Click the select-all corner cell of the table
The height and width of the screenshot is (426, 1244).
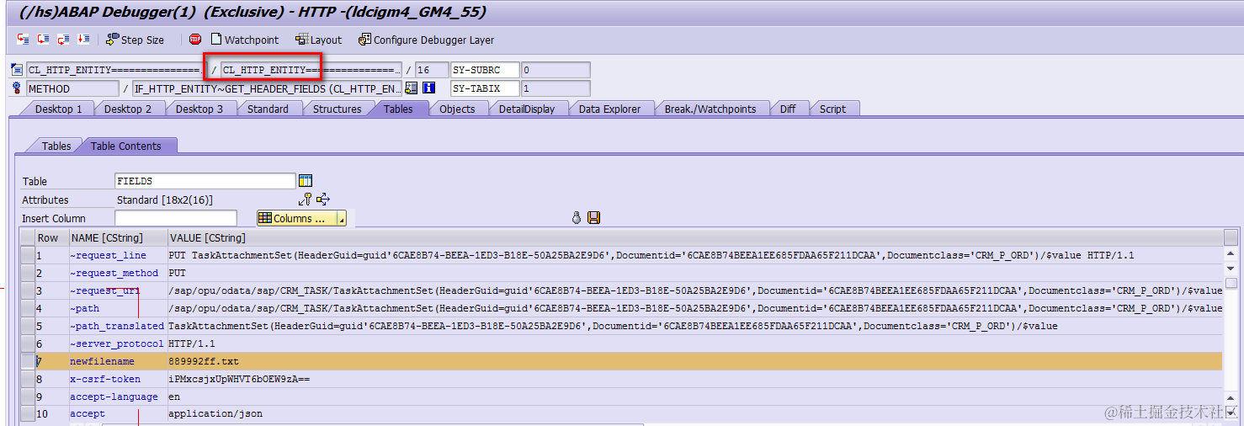[x=28, y=237]
